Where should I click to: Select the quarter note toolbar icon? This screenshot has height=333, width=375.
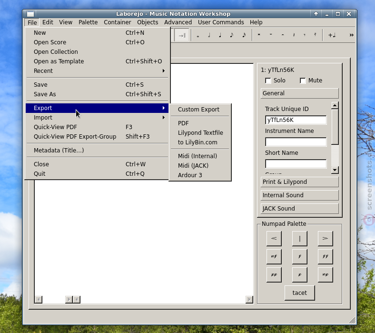click(x=220, y=35)
